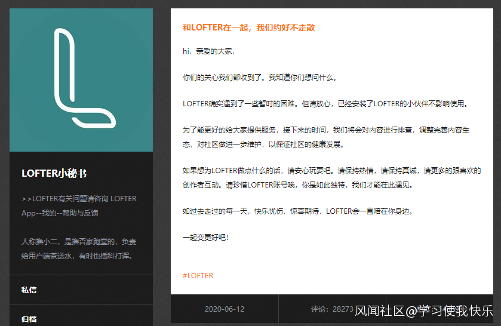The height and width of the screenshot is (326, 501).
Task: Click the post date 2020-06-12
Action: coord(225,309)
